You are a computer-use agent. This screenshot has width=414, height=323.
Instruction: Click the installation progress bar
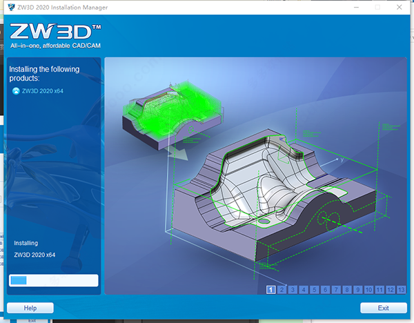coord(54,280)
